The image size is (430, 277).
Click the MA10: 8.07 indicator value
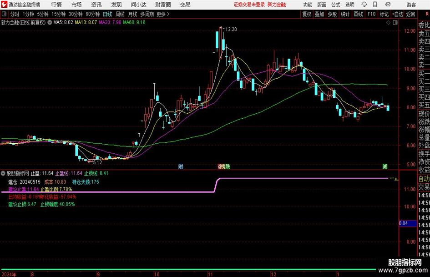click(86, 22)
